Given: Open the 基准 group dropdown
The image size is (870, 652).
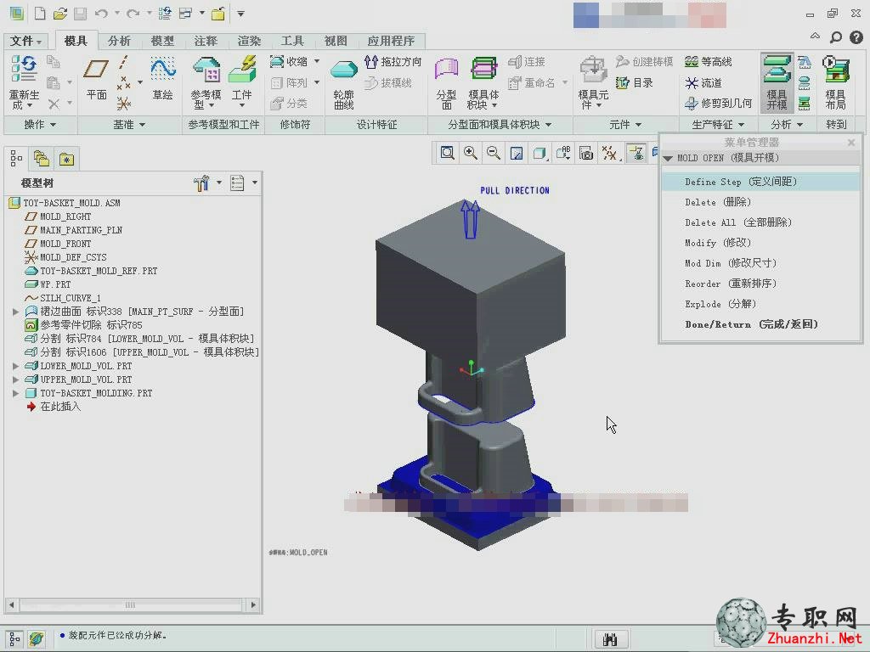Looking at the screenshot, I should coord(129,125).
